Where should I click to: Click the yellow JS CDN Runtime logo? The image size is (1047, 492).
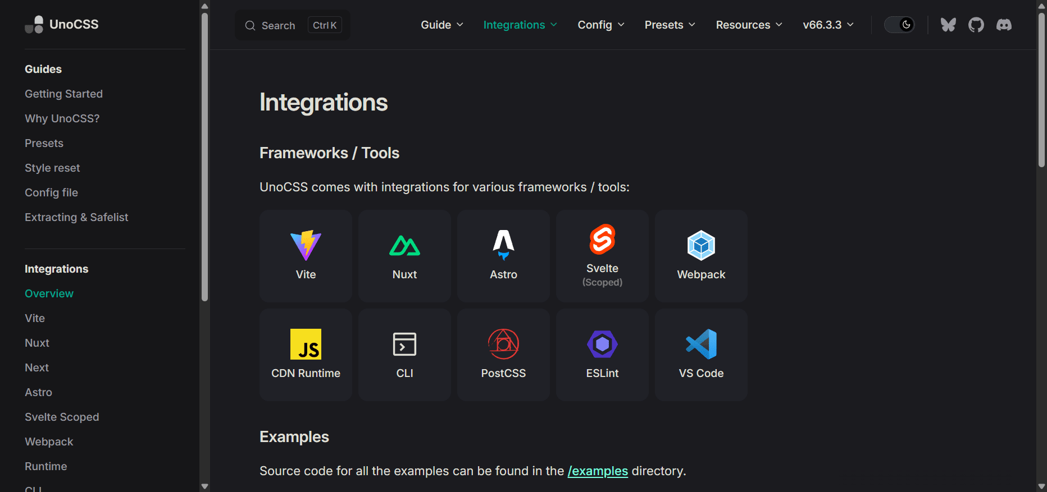[x=306, y=344]
